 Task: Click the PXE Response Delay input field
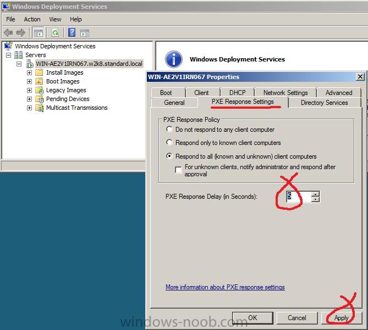(x=299, y=197)
